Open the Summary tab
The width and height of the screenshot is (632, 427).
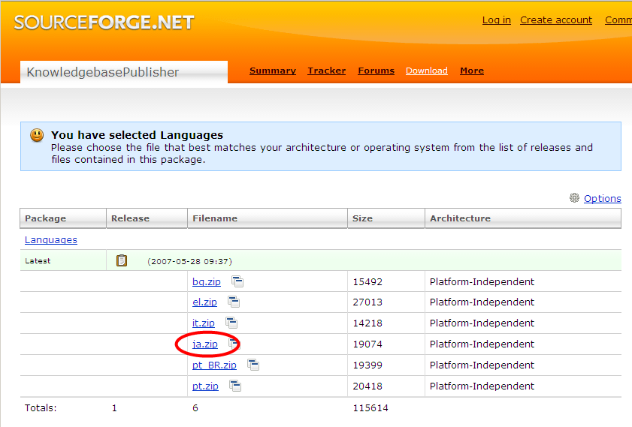(x=272, y=71)
